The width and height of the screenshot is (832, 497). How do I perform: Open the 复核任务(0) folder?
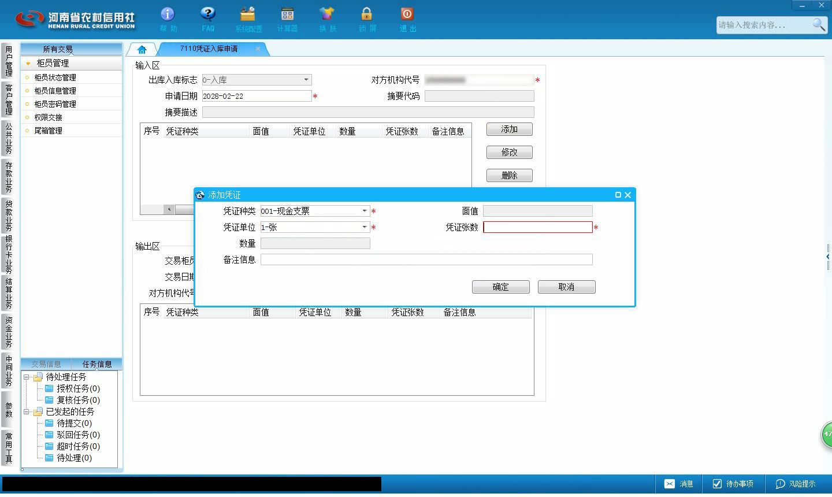(72, 400)
